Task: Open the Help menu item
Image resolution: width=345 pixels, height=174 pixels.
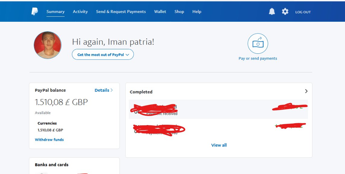Action: pyautogui.click(x=197, y=12)
